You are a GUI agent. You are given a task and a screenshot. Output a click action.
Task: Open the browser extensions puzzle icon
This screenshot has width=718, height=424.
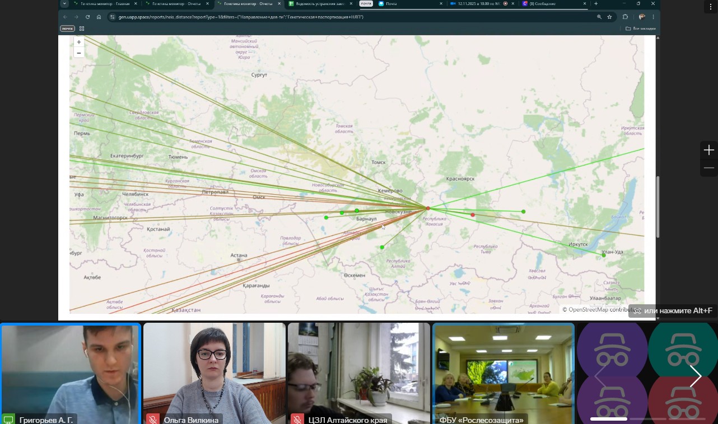[625, 17]
